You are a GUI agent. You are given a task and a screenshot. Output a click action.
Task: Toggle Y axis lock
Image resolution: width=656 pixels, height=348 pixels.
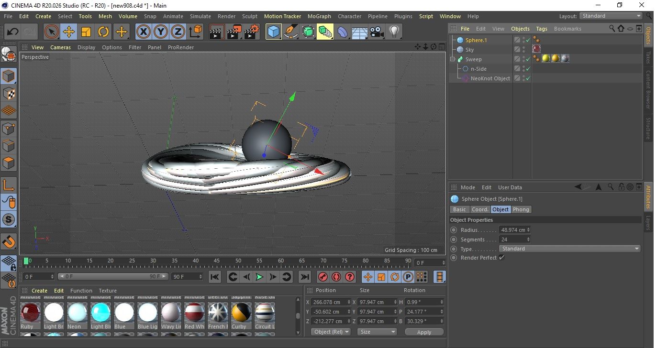pyautogui.click(x=161, y=32)
